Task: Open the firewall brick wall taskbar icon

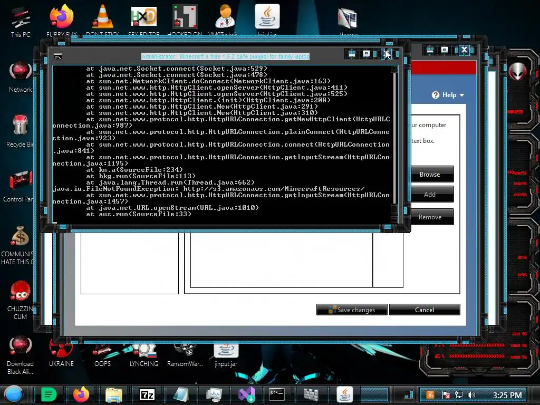Action: coord(311,394)
